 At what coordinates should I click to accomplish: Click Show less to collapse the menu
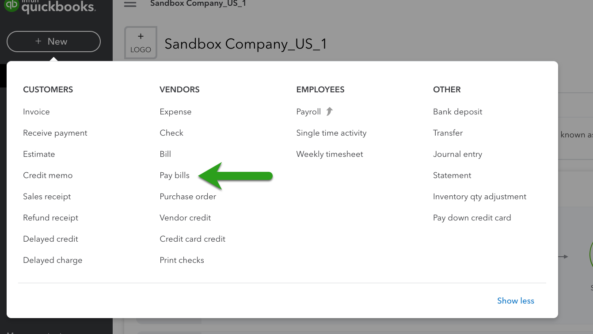[x=516, y=300]
